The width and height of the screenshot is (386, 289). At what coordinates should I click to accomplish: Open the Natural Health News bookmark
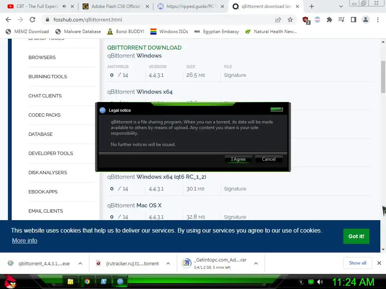[x=271, y=32]
